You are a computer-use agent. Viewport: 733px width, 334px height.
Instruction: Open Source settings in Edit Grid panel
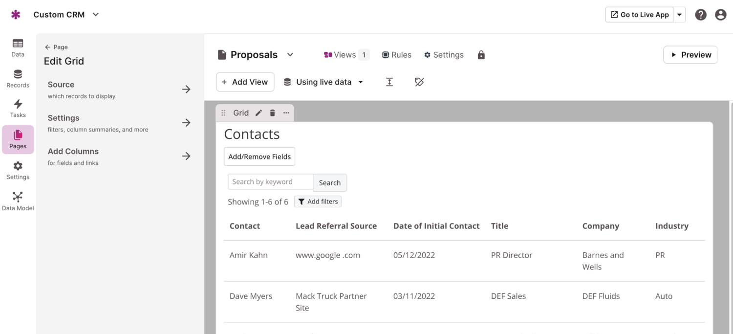pos(119,89)
